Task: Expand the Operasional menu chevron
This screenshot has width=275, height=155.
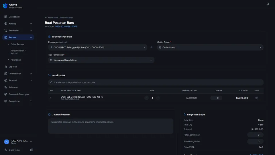Action: (x=31, y=73)
